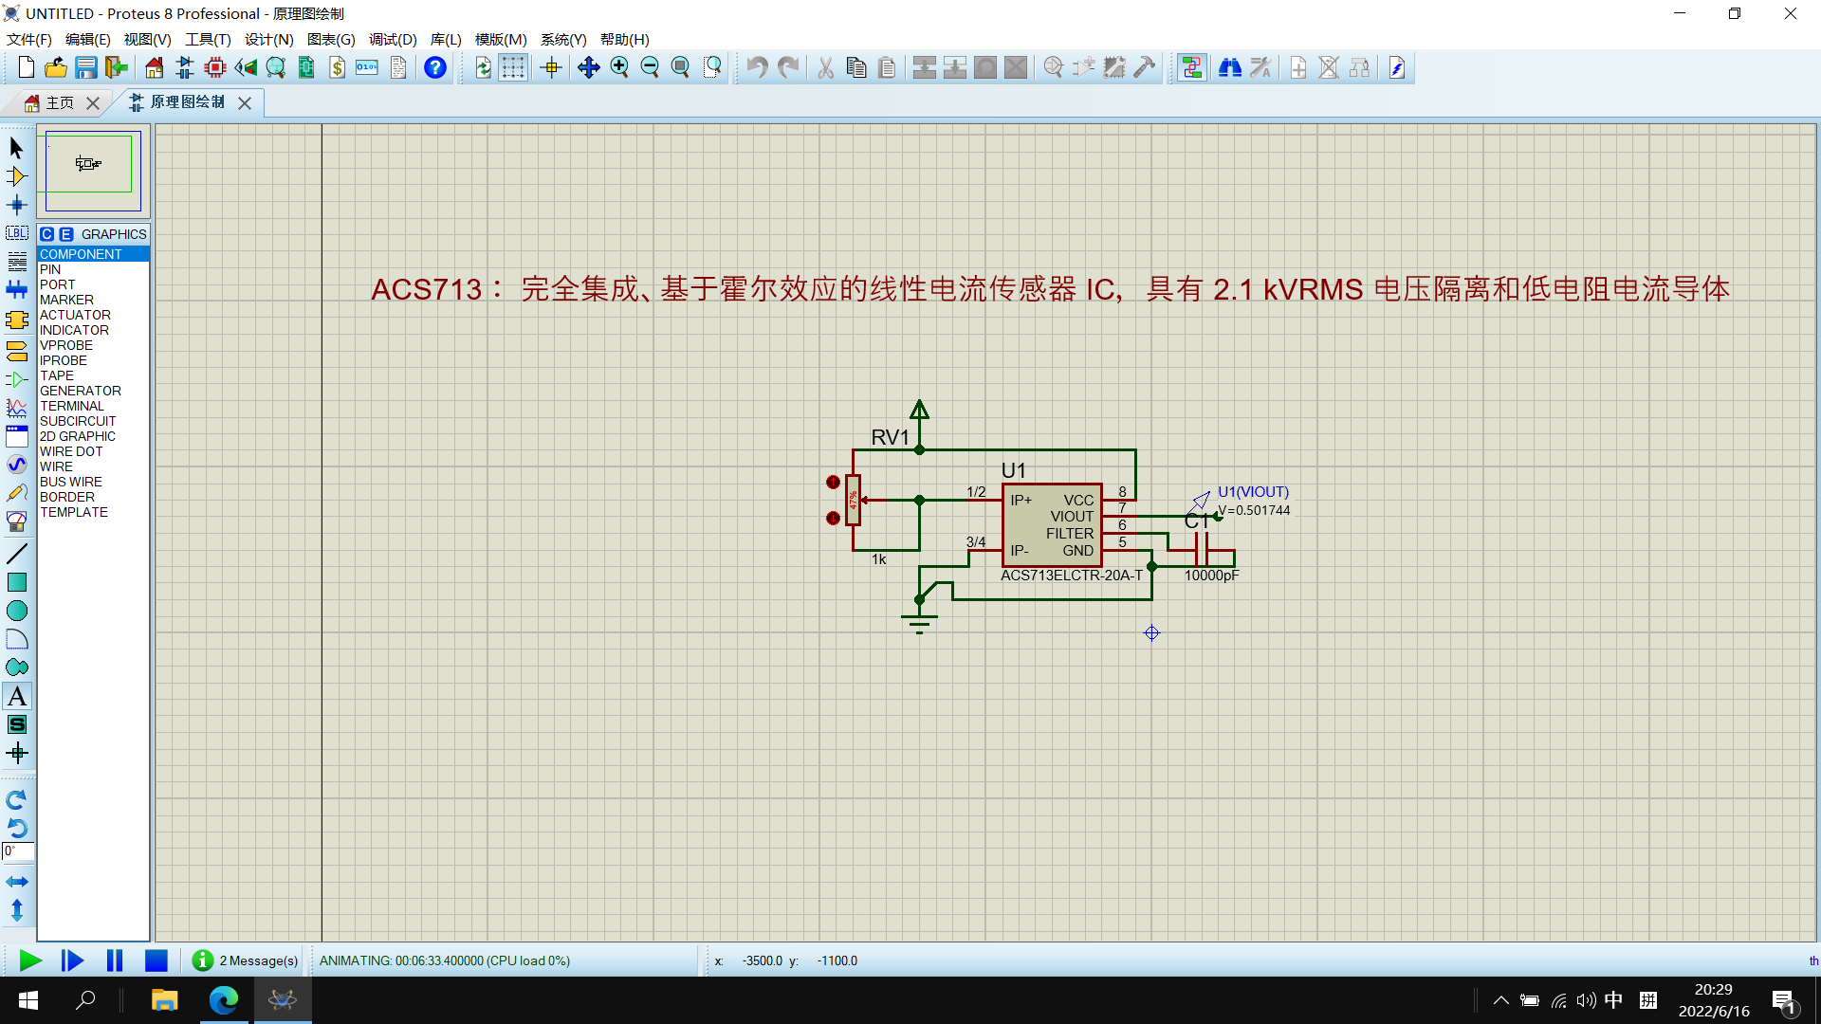Choose the Junction Dot Mode tool
This screenshot has height=1024, width=1821.
tap(17, 205)
